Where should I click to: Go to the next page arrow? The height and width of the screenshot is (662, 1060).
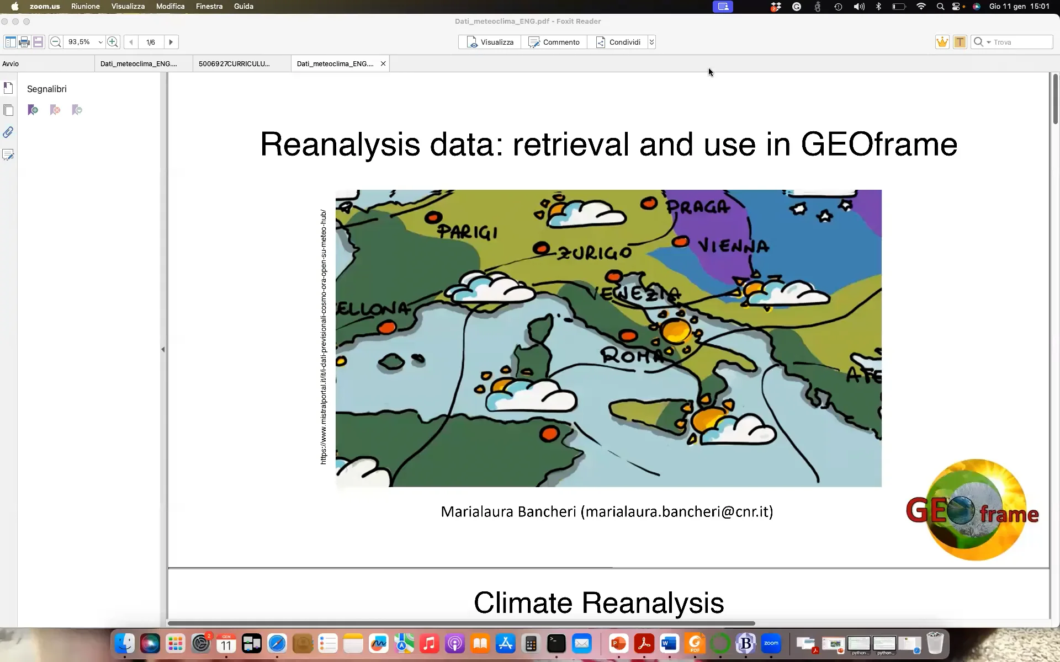[171, 42]
